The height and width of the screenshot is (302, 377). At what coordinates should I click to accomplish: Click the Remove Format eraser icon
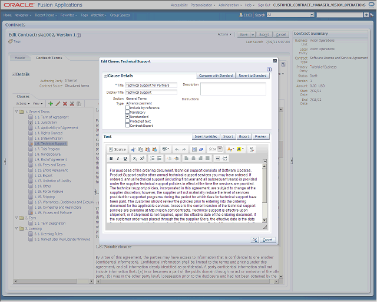click(201, 150)
